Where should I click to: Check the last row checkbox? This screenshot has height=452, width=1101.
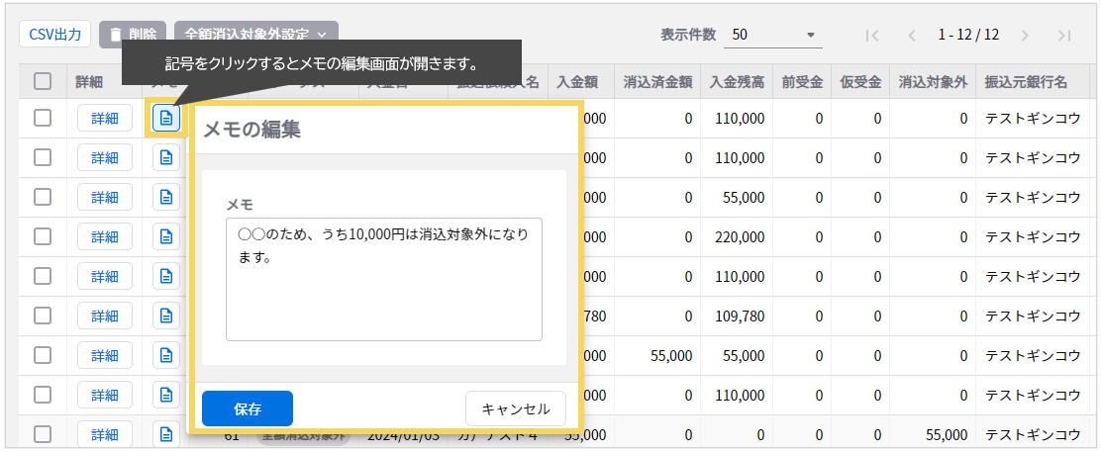43,434
